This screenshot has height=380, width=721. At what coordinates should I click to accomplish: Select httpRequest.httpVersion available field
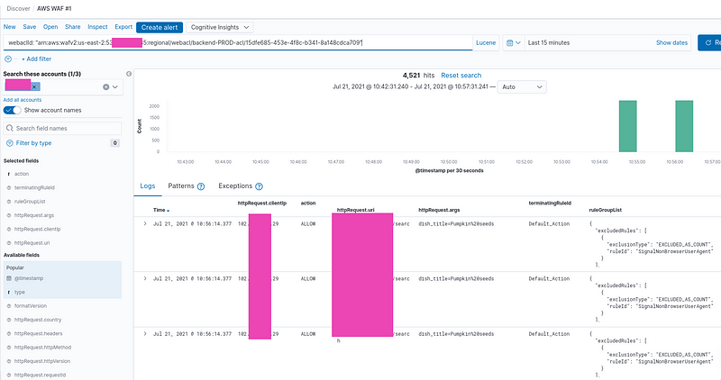42,361
